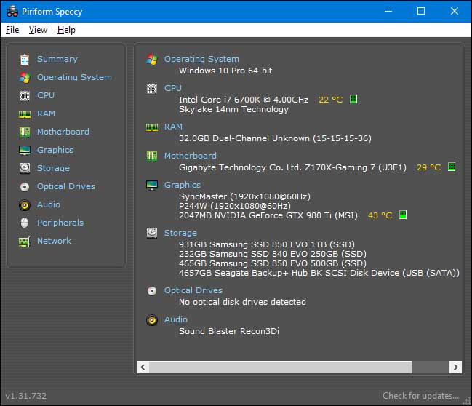
Task: Click the horizontal scrollbar left arrow
Action: (143, 367)
